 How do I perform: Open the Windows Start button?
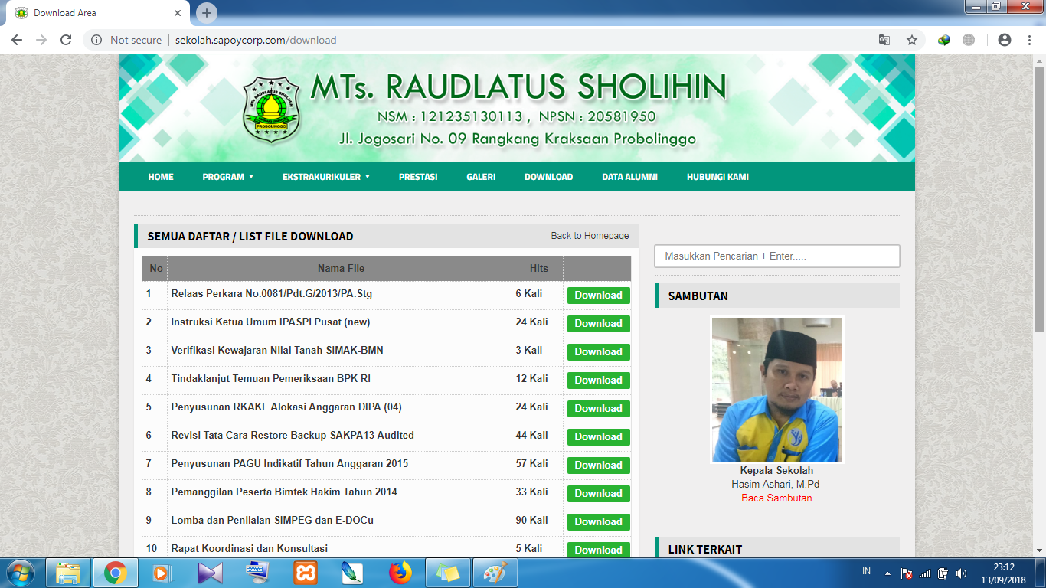20,573
